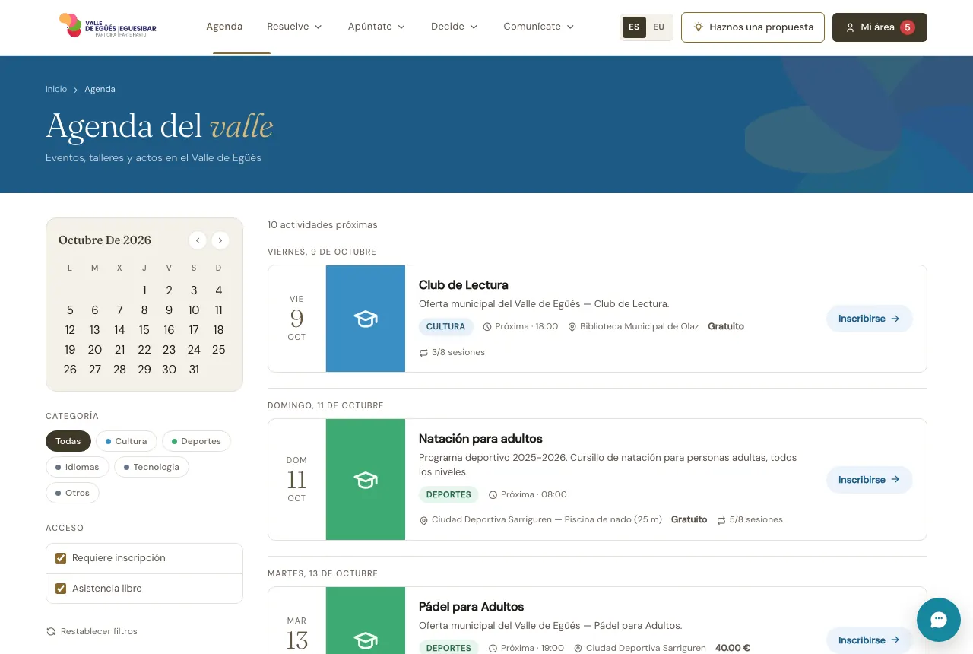Click Inscribirse for Pádel para Adultos
Image resolution: width=973 pixels, height=654 pixels.
click(869, 640)
